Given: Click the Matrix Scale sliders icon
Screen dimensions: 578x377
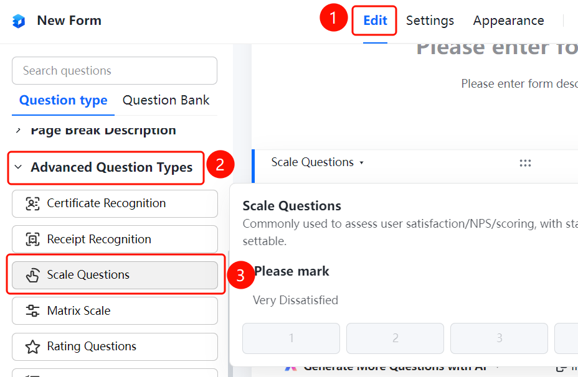Looking at the screenshot, I should click(x=32, y=310).
